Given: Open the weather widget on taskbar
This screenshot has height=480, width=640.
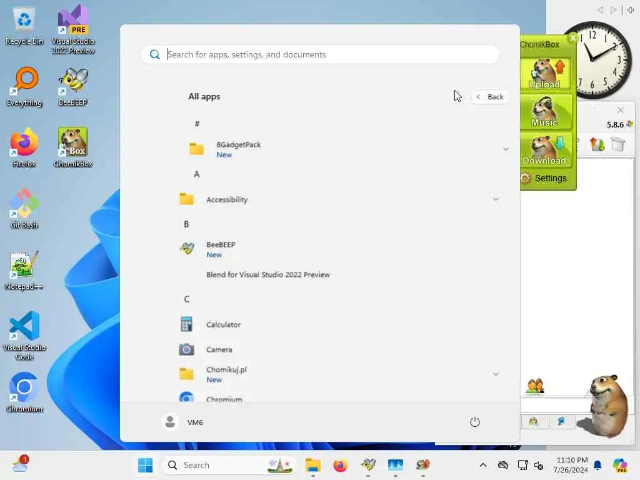Looking at the screenshot, I should click(21, 465).
